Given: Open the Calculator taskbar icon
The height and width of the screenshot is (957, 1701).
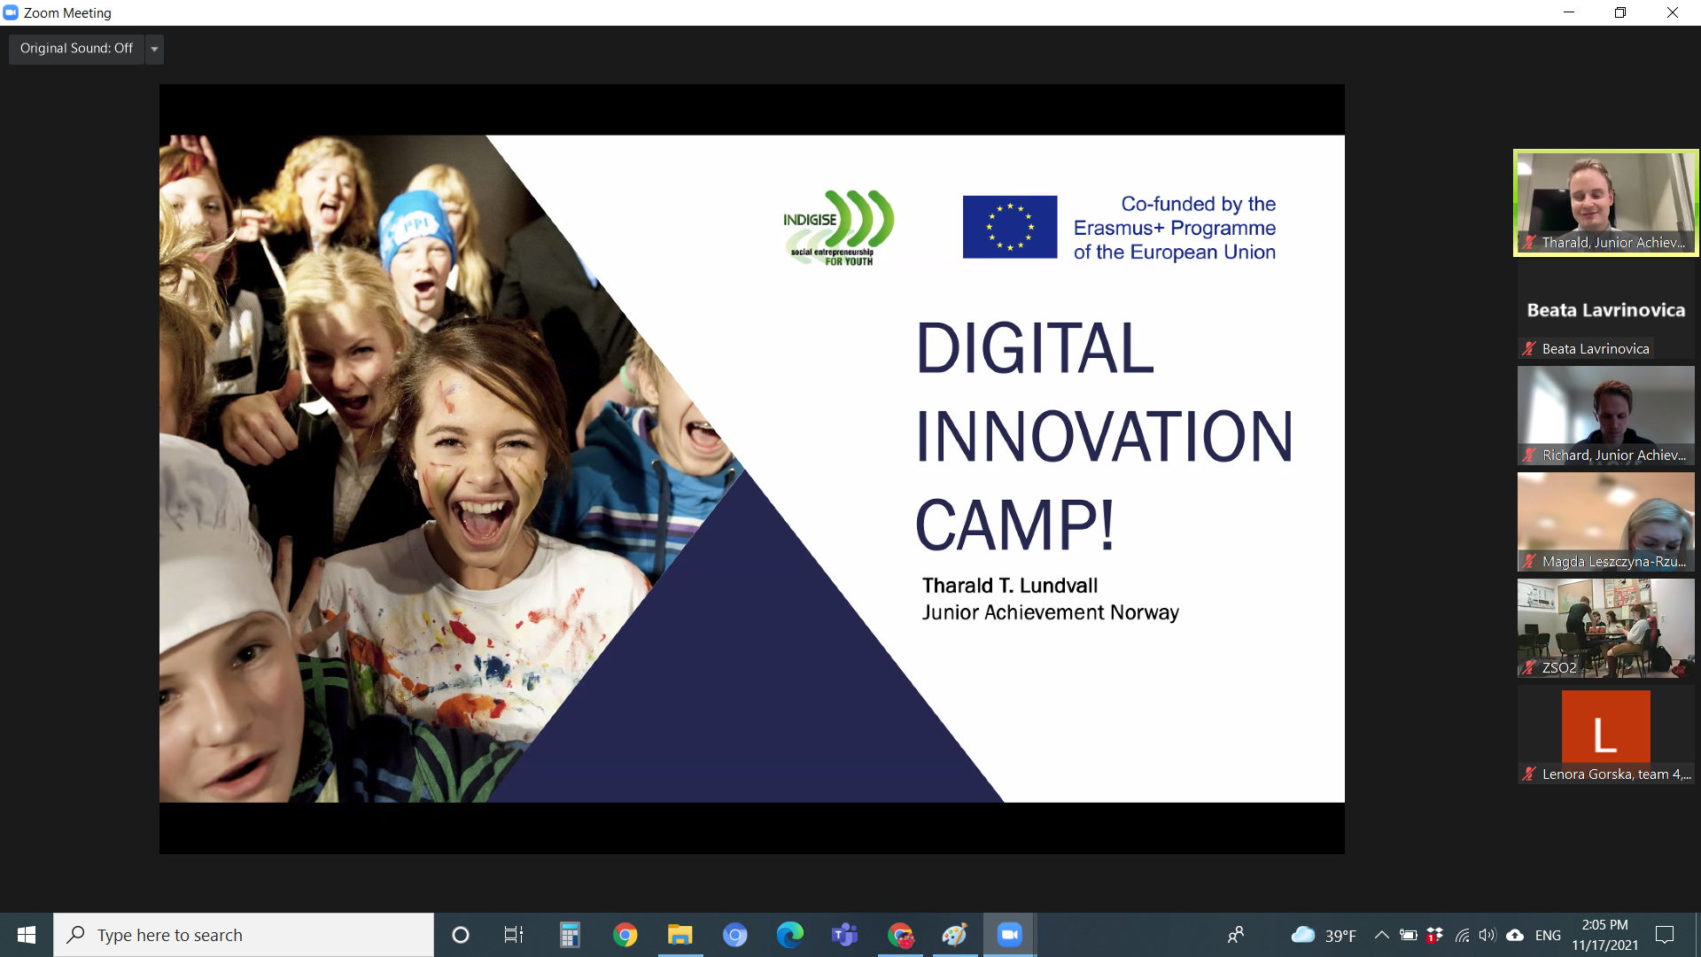Looking at the screenshot, I should point(570,935).
